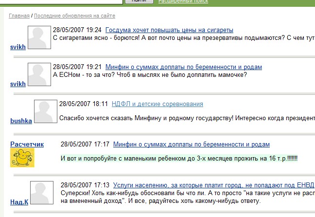Viewport: 315px width, 217px height.
Task: Click bushka's placeholder avatar image
Action: click(46, 111)
